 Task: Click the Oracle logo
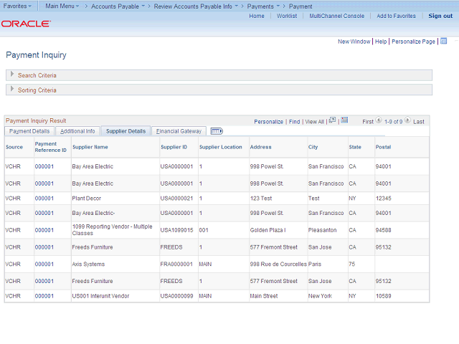click(26, 24)
